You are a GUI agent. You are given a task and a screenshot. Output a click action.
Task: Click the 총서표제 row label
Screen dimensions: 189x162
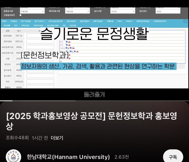pyautogui.click(x=8, y=70)
